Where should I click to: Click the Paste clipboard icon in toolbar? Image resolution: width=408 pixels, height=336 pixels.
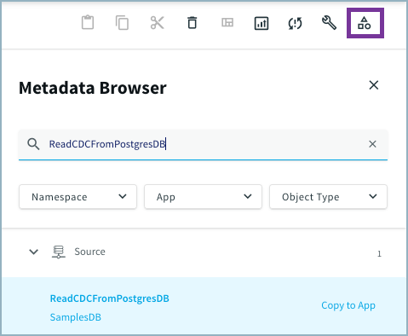(x=88, y=22)
